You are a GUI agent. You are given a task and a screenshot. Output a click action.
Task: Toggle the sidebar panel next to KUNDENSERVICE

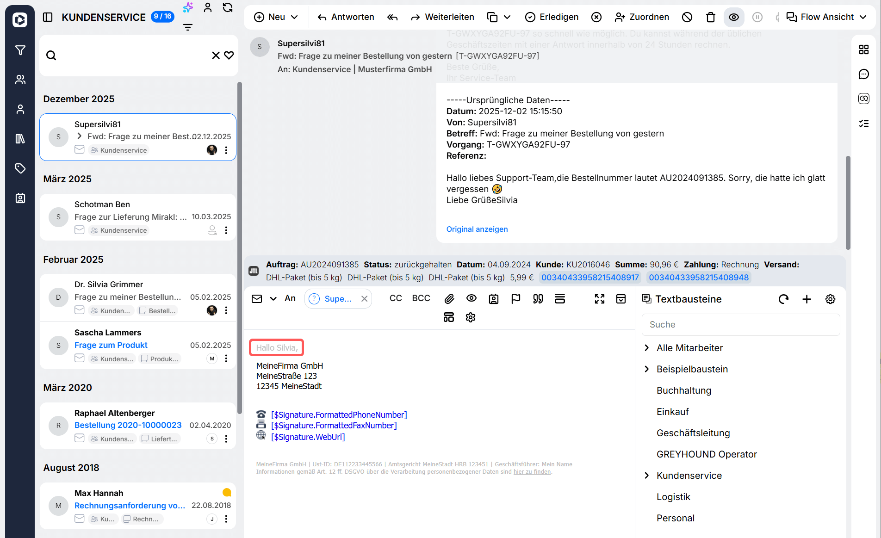(48, 17)
